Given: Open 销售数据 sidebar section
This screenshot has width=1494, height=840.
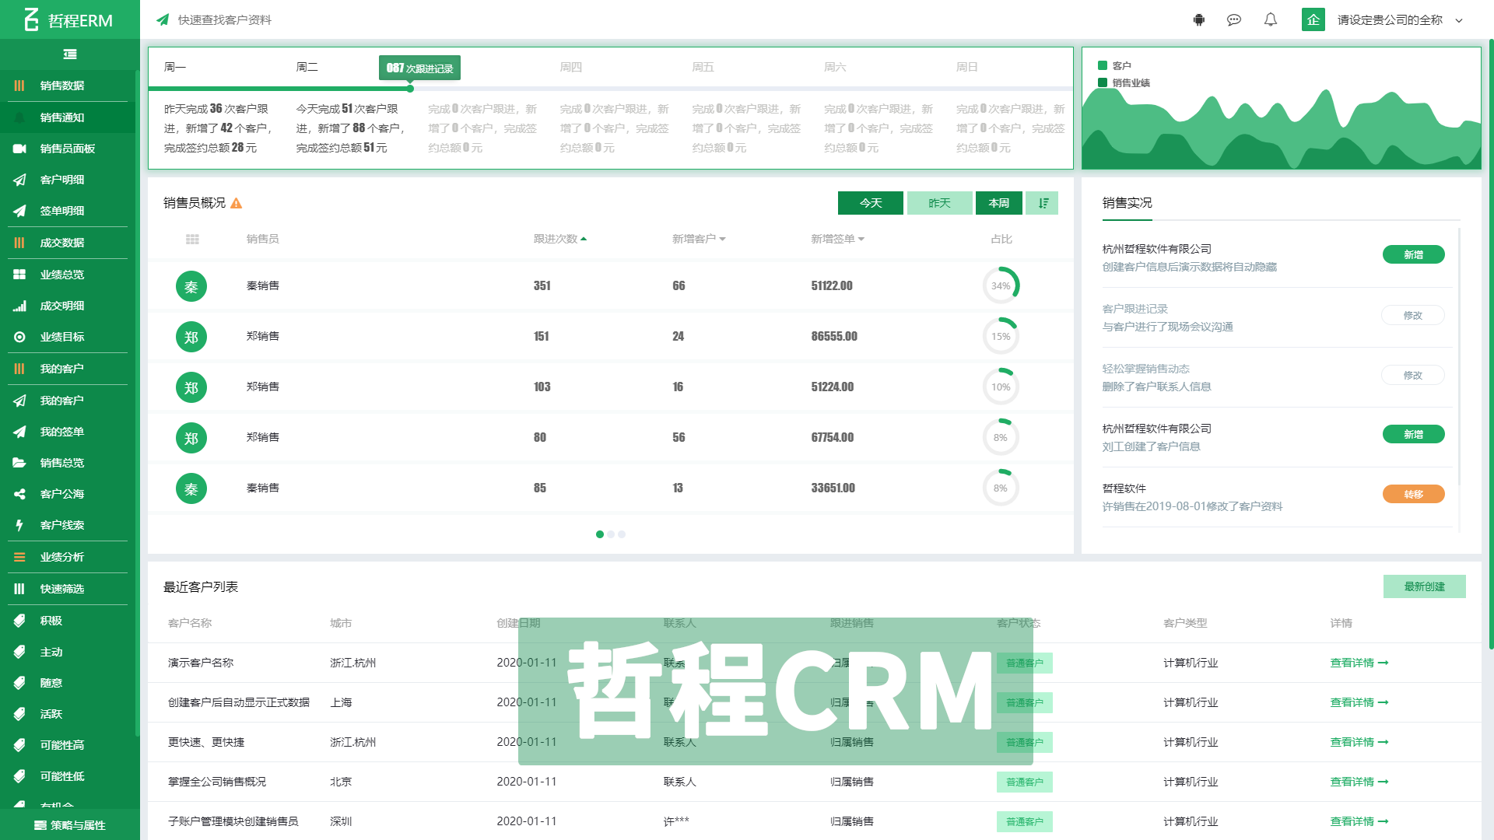Looking at the screenshot, I should click(68, 86).
